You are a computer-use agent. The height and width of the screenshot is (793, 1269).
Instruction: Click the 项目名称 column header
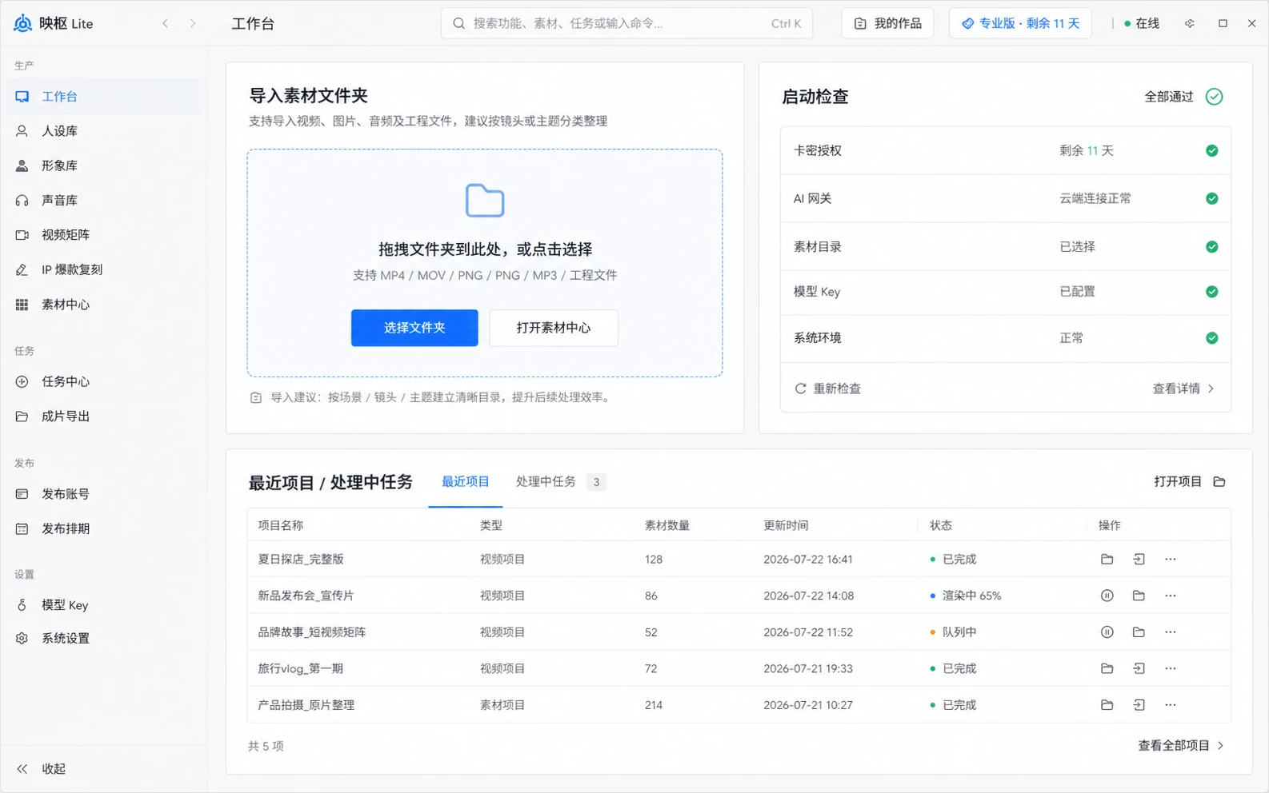point(280,525)
